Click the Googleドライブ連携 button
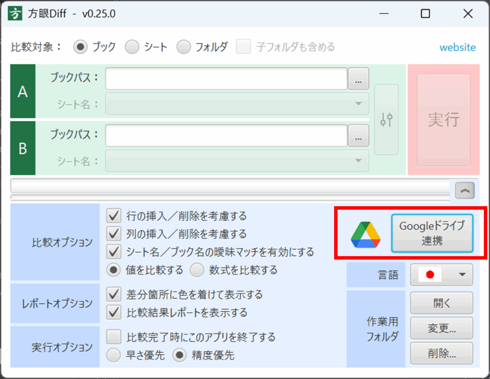The image size is (490, 379). (x=432, y=233)
